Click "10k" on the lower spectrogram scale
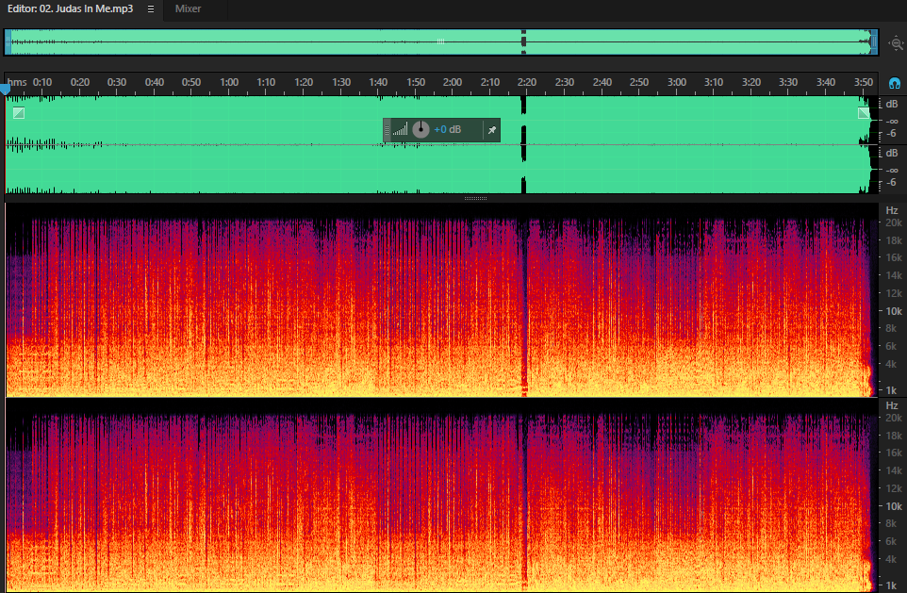This screenshot has height=593, width=907. coord(894,506)
